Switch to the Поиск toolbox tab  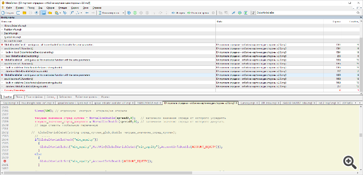(x=19, y=97)
